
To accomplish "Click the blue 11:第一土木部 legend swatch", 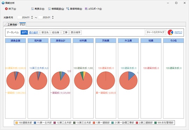I will (x=35, y=123).
